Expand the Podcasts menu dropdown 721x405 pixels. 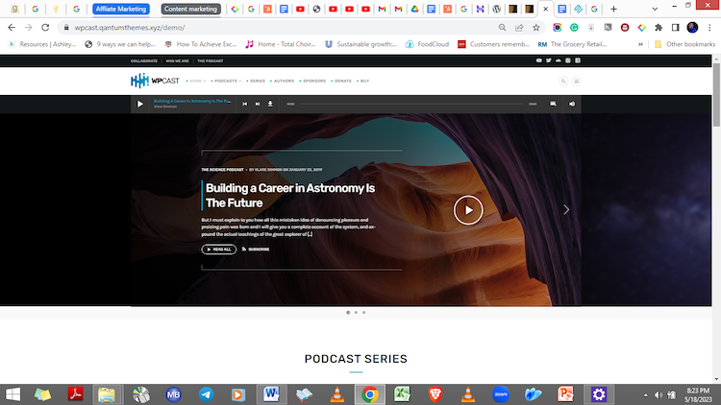coord(226,82)
